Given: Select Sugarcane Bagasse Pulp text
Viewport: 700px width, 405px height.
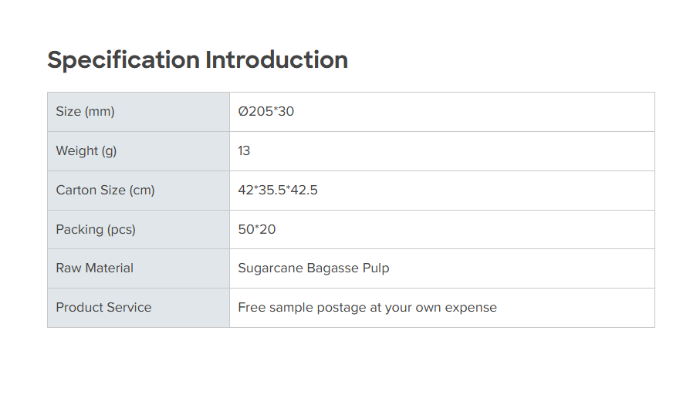Looking at the screenshot, I should point(313,268).
